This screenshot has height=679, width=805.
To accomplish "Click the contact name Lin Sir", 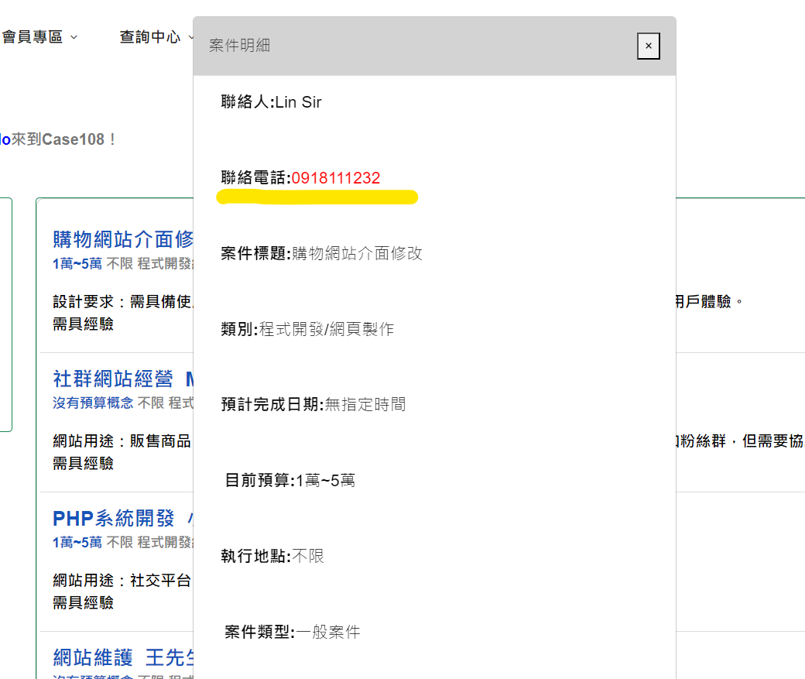I will tap(297, 101).
